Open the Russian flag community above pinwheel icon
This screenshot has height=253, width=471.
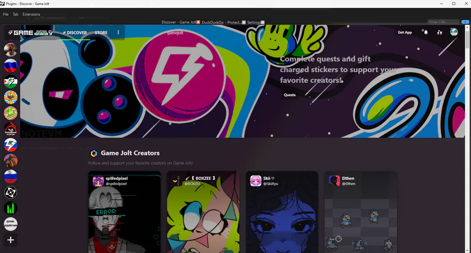click(x=10, y=177)
